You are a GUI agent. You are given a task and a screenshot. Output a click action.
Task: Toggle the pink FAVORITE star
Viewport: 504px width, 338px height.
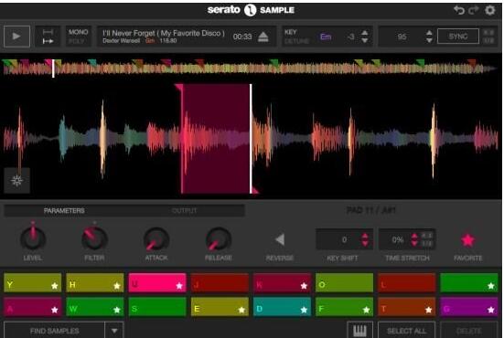point(468,239)
